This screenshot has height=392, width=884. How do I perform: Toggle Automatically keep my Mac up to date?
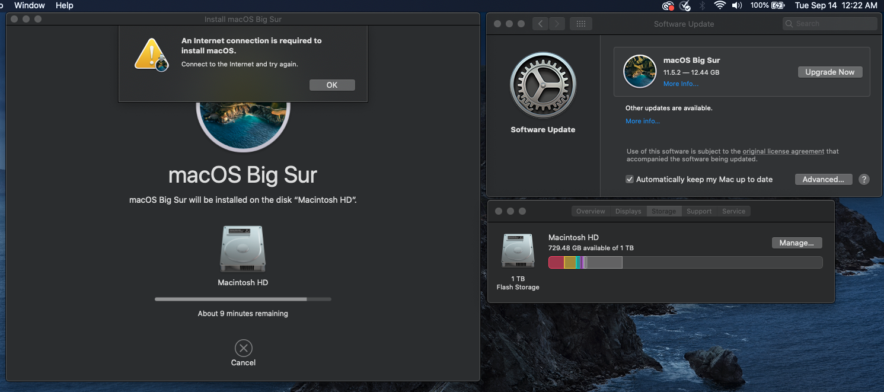(630, 179)
